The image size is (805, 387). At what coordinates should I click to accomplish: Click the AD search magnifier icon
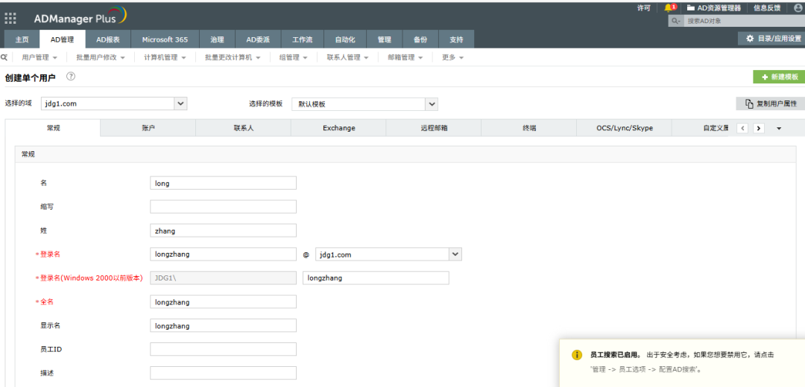tap(675, 21)
